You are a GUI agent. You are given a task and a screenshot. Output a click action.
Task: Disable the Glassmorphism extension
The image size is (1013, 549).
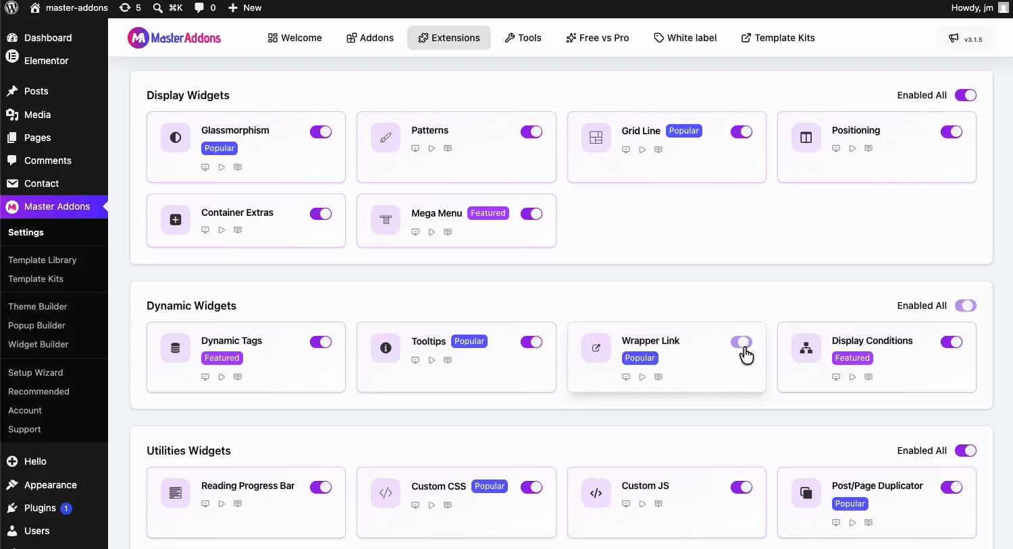click(x=321, y=132)
